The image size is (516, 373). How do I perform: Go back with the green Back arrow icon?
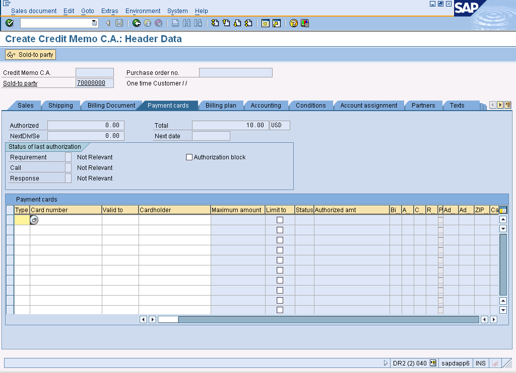click(x=136, y=23)
